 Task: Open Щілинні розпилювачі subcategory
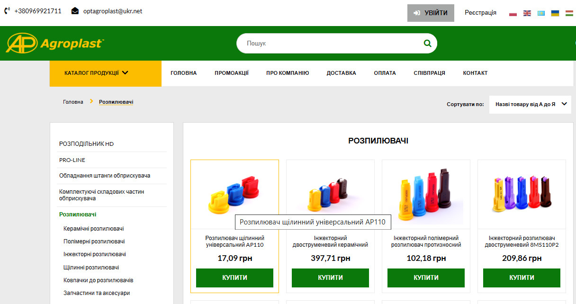91,268
